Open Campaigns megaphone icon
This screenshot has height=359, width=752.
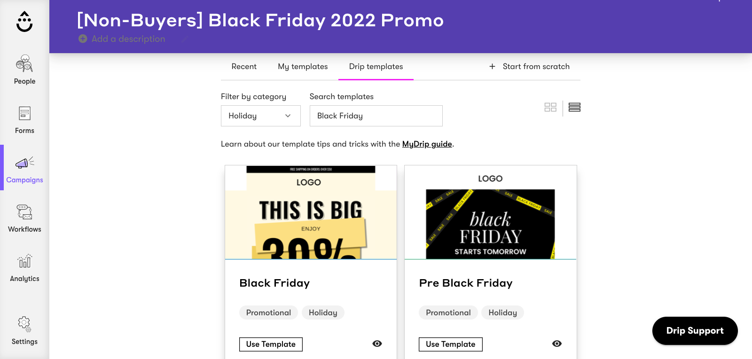click(x=24, y=163)
